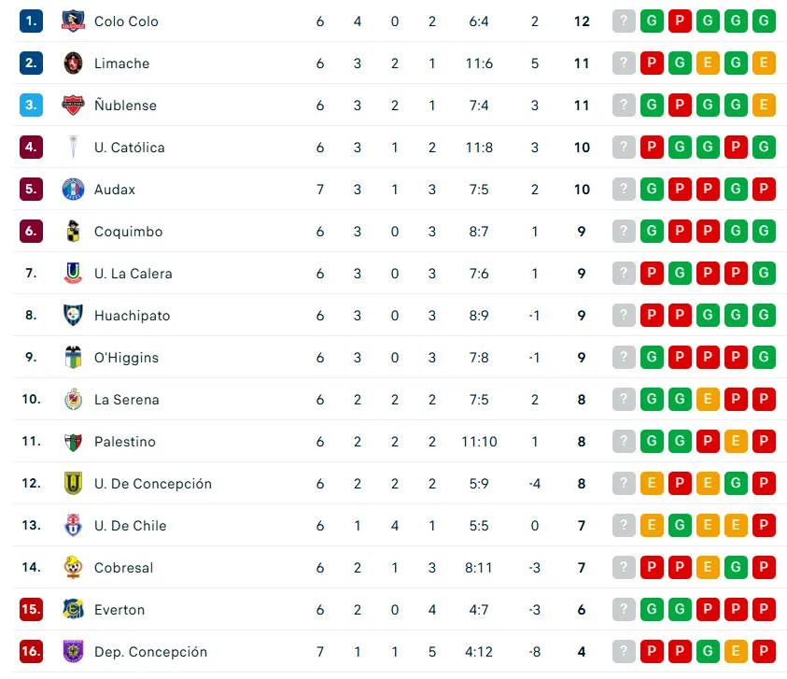
Task: Click the Everton club crest
Action: click(72, 609)
